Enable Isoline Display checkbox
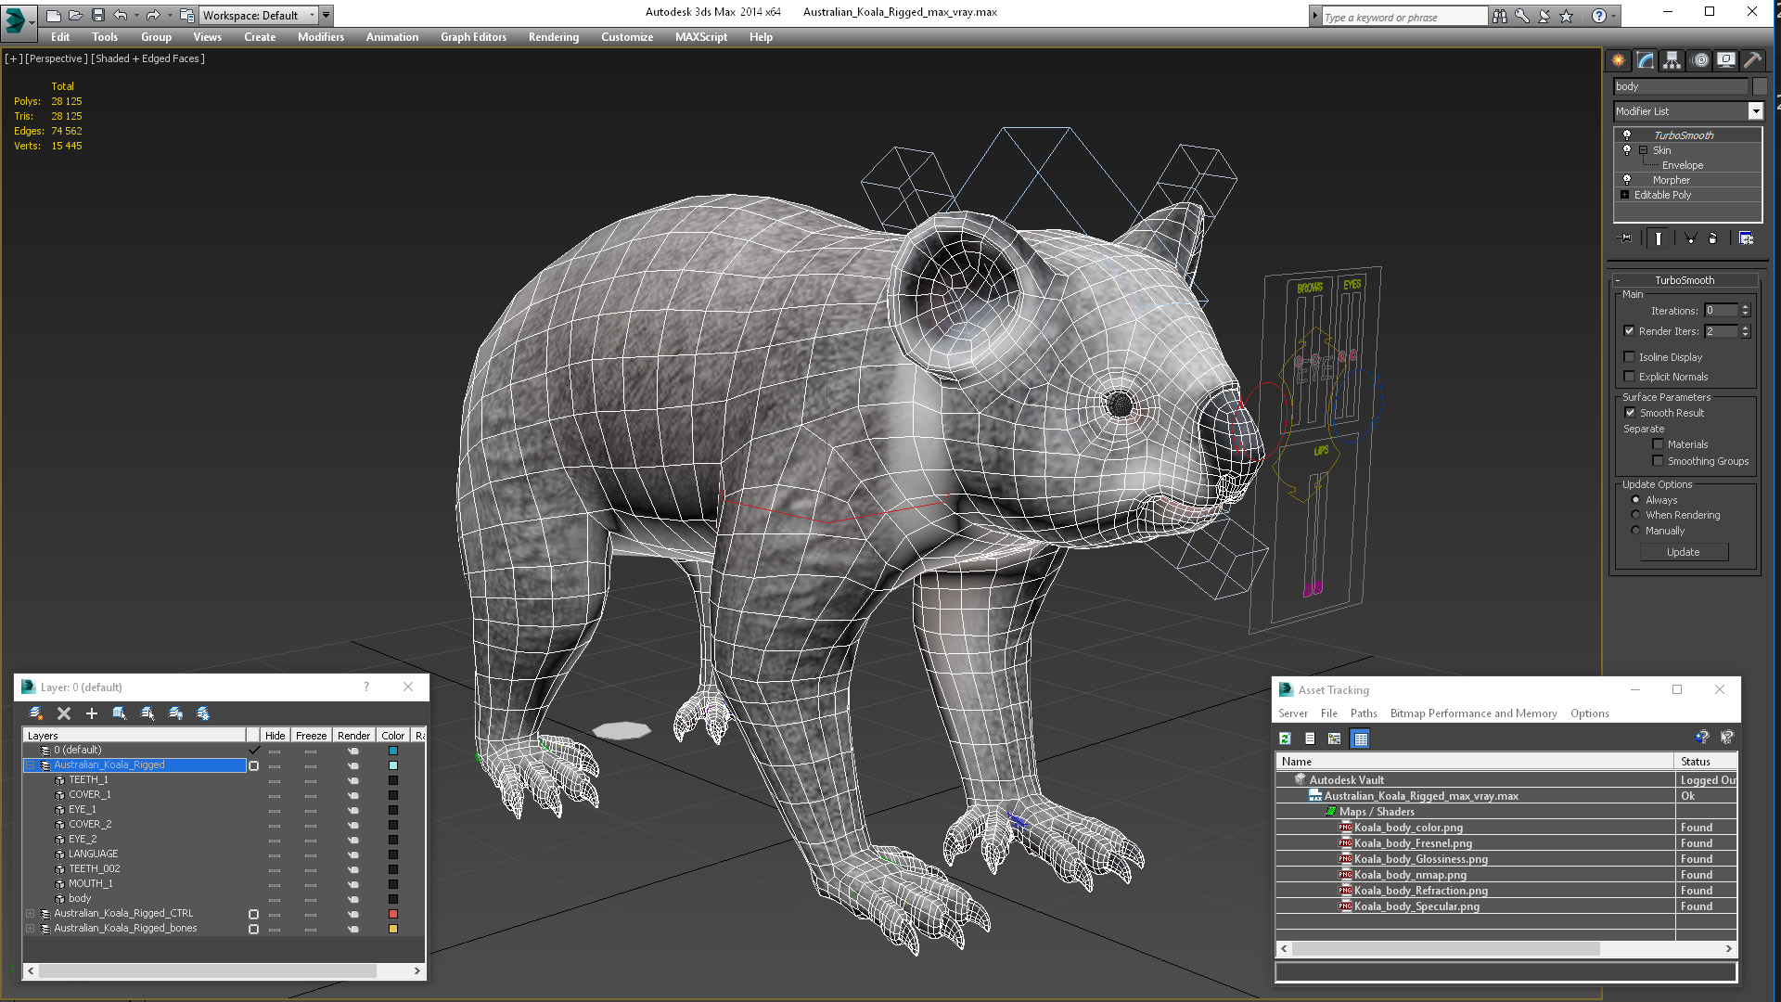1781x1002 pixels. point(1630,357)
